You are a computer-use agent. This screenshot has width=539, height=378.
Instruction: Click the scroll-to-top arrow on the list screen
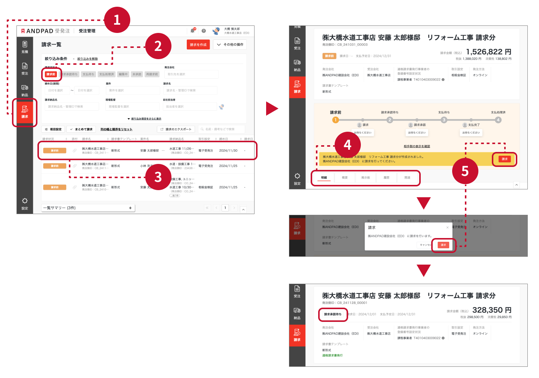(x=243, y=210)
